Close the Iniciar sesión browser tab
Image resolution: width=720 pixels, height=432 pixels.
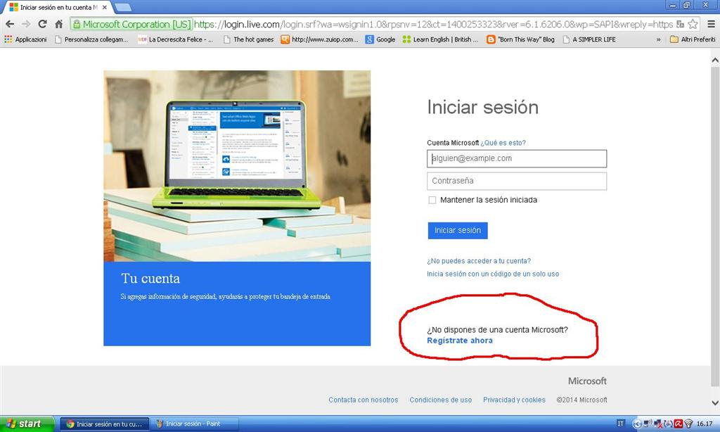(104, 7)
